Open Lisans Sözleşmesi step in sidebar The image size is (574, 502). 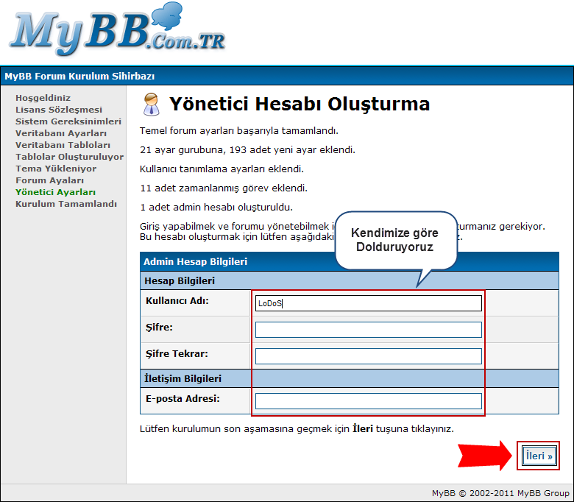[x=59, y=110]
